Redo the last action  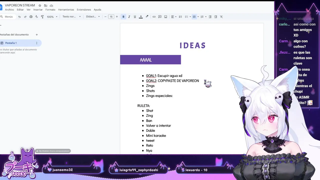(25, 17)
